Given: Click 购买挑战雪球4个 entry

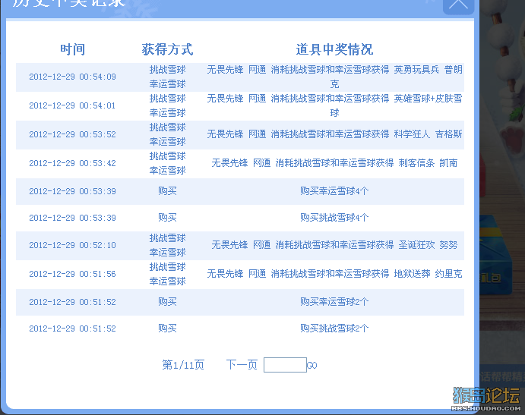Looking at the screenshot, I should coord(334,218).
